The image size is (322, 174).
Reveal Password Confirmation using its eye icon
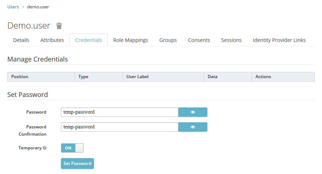pyautogui.click(x=193, y=127)
